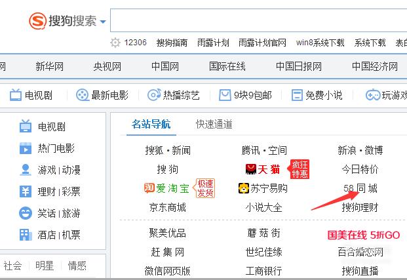Image resolution: width=407 pixels, height=280 pixels.
Task: Click the Sogou search logo icon
Action: pos(37,21)
